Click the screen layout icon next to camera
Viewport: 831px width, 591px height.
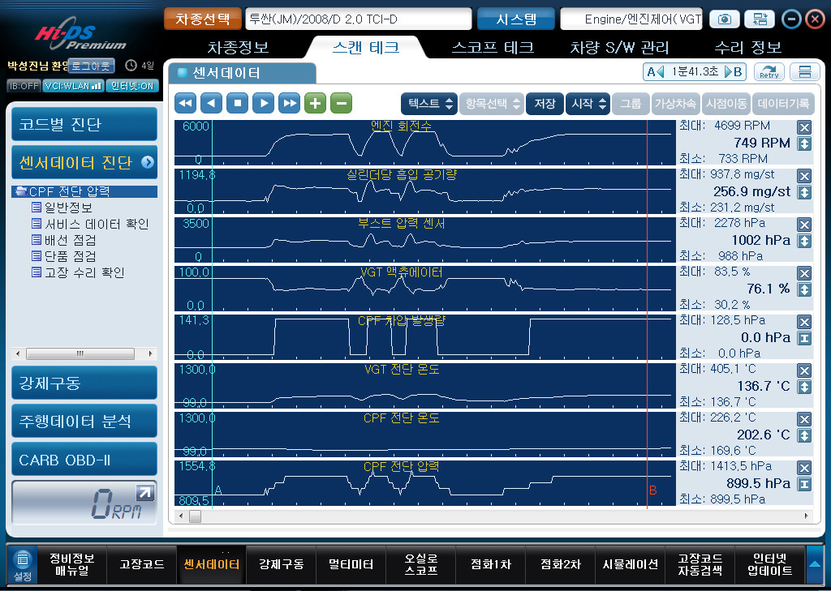click(x=760, y=19)
